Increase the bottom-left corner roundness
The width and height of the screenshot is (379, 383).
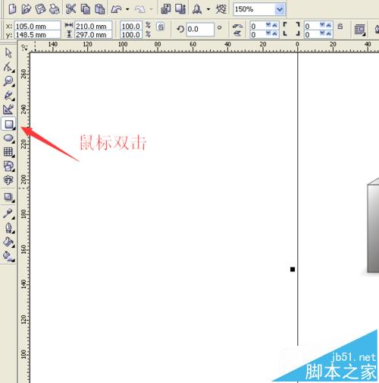pyautogui.click(x=274, y=33)
